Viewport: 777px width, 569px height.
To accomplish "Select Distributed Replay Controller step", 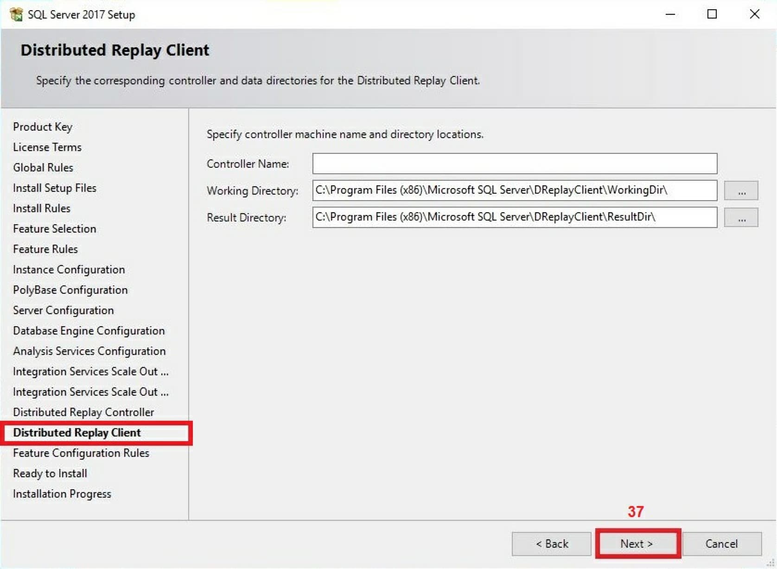I will coord(83,412).
